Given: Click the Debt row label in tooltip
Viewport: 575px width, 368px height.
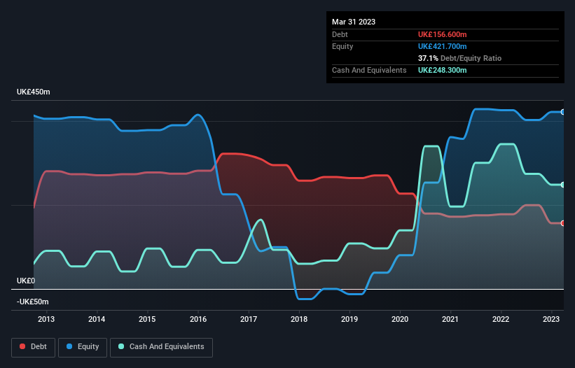Looking at the screenshot, I should (340, 34).
